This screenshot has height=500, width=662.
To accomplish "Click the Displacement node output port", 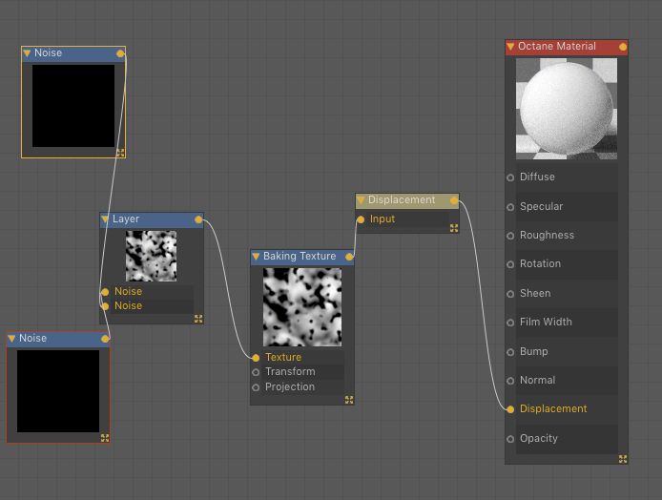I will 454,200.
